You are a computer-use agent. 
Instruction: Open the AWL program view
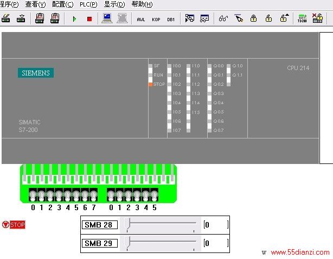point(141,20)
